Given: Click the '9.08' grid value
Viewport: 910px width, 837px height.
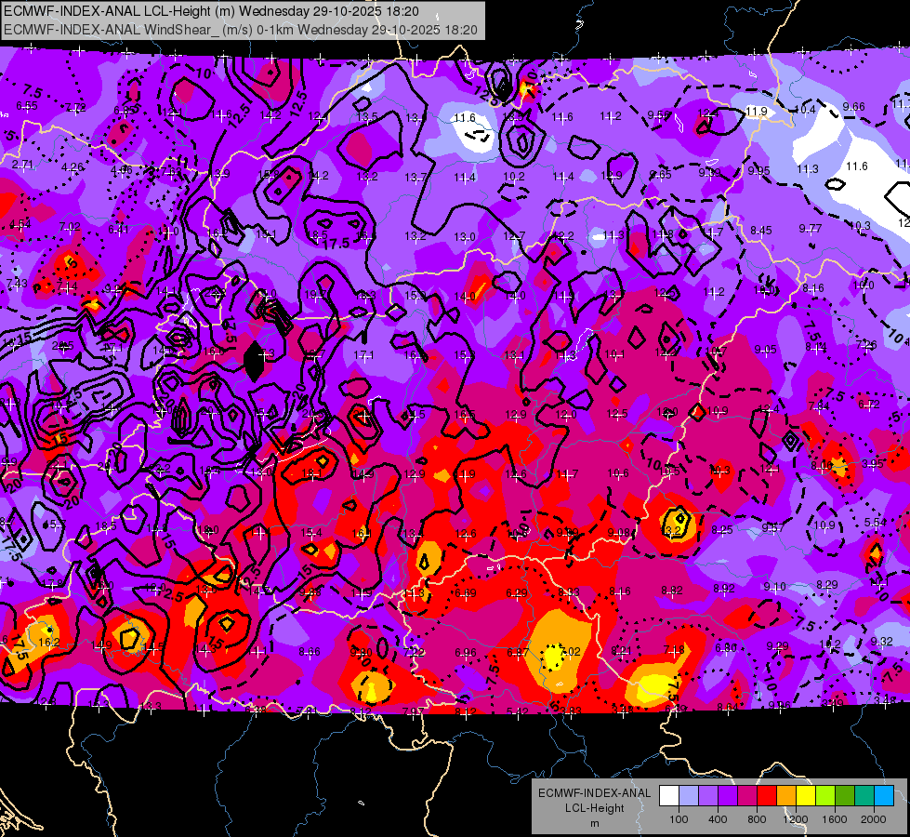Looking at the screenshot, I should pyautogui.click(x=619, y=533).
